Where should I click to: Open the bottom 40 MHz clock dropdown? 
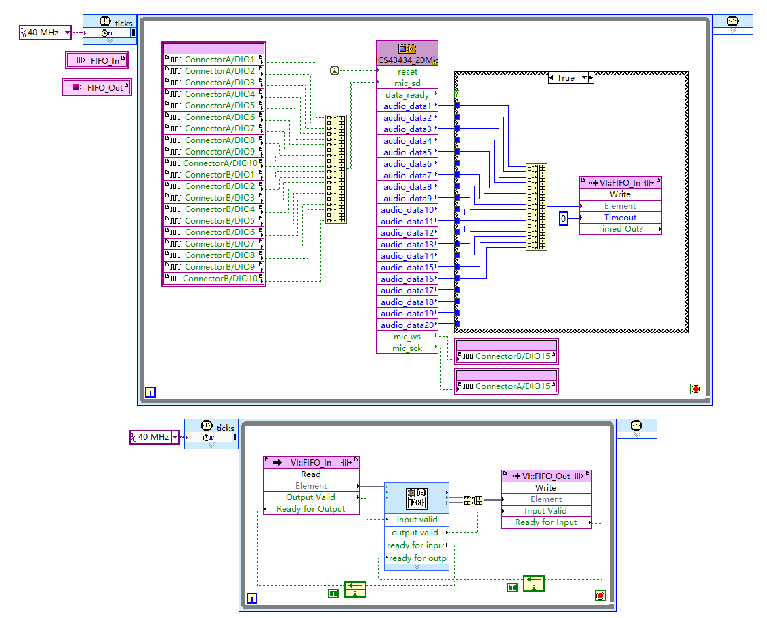pos(175,437)
